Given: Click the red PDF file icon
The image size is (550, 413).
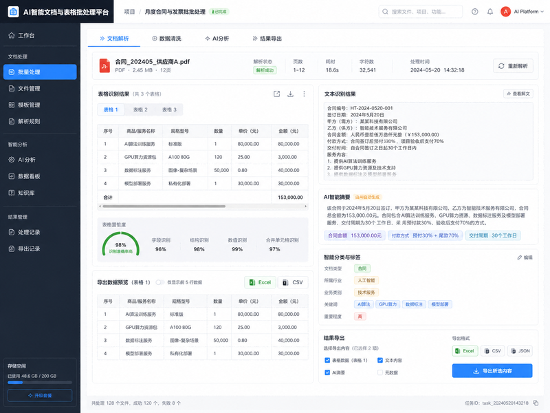Looking at the screenshot, I should (x=104, y=65).
